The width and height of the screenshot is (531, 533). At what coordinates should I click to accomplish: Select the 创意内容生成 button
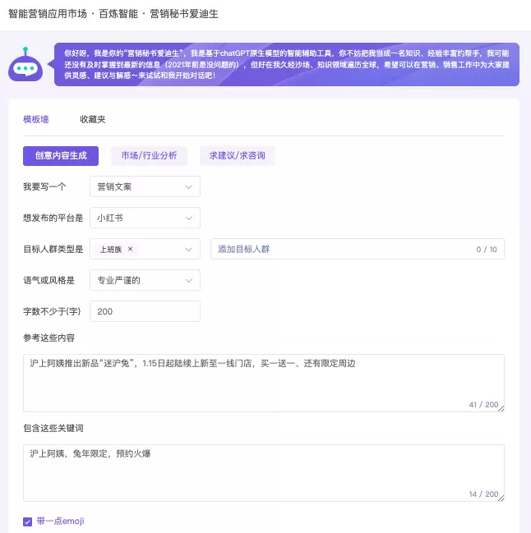[x=61, y=156]
